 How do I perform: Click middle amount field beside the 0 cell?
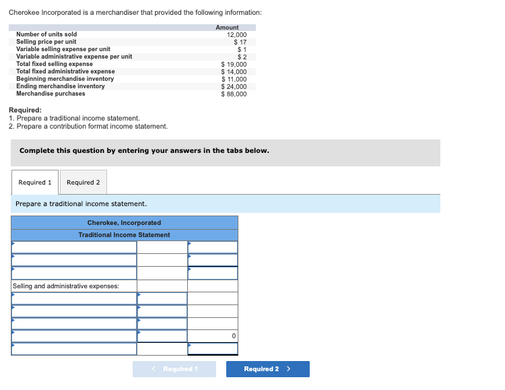162,336
